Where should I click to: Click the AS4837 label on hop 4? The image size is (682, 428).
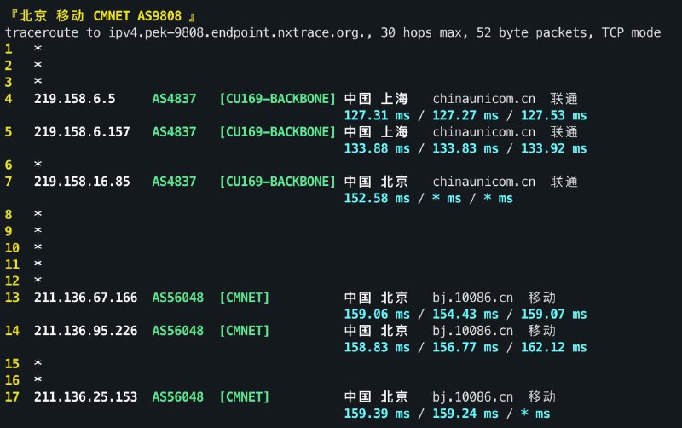[174, 99]
